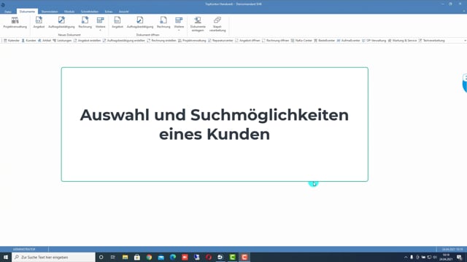Show hidden system tray icons
This screenshot has width=467, height=262.
[x=406, y=257]
